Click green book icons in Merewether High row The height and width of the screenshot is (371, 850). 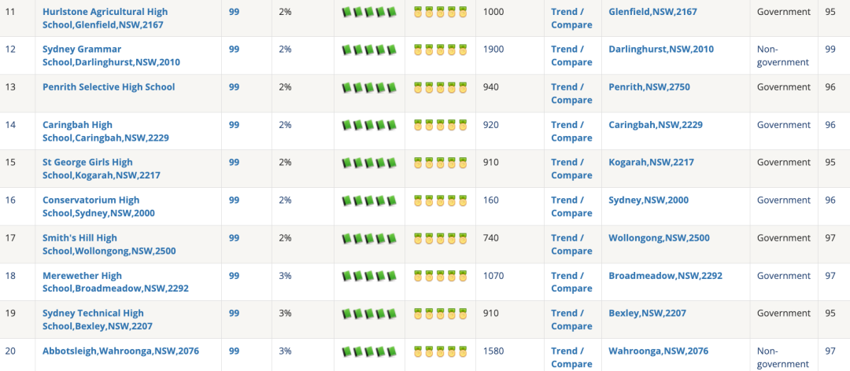point(369,276)
